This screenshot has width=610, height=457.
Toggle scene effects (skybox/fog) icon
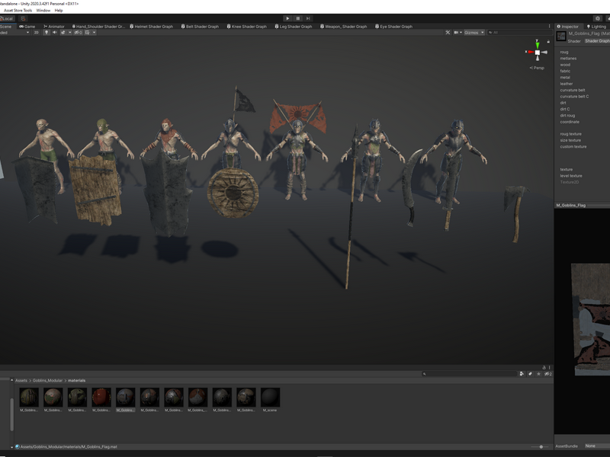(63, 33)
